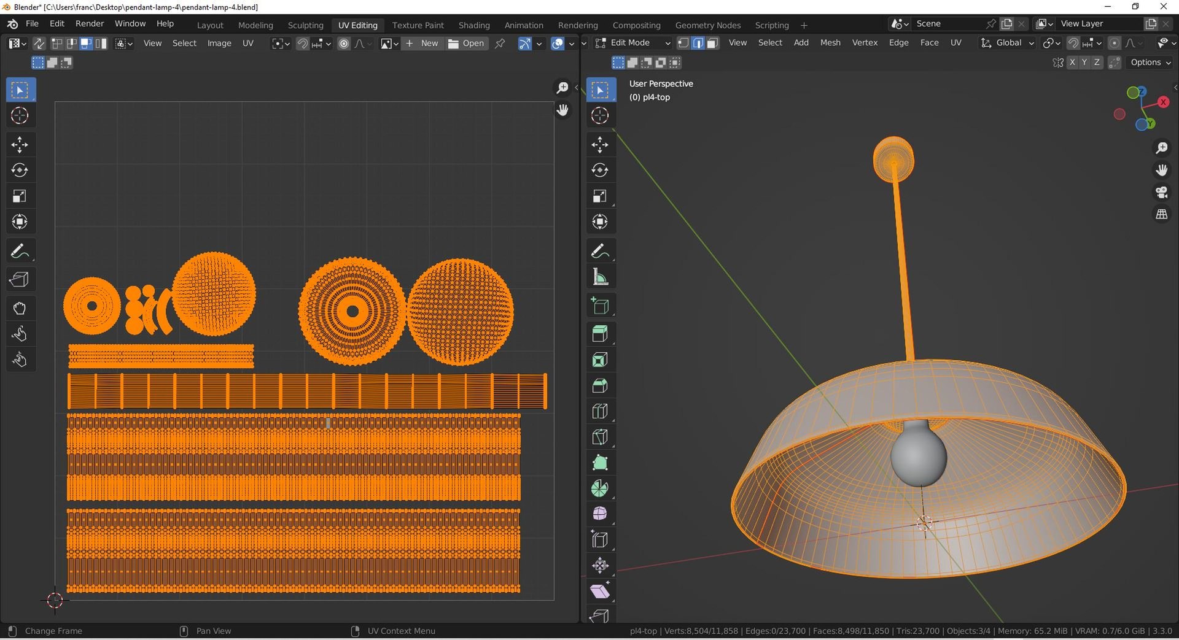Toggle camera view in 3D viewport
Viewport: 1179px width, 640px height.
point(1162,193)
